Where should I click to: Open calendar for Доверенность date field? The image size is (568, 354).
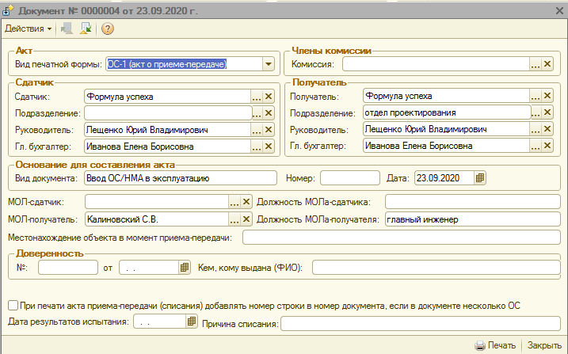pos(185,268)
